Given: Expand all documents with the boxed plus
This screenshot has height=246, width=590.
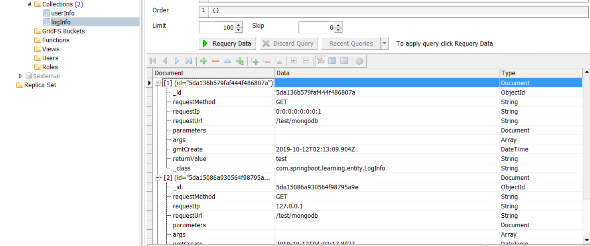Looking at the screenshot, I should click(x=294, y=61).
